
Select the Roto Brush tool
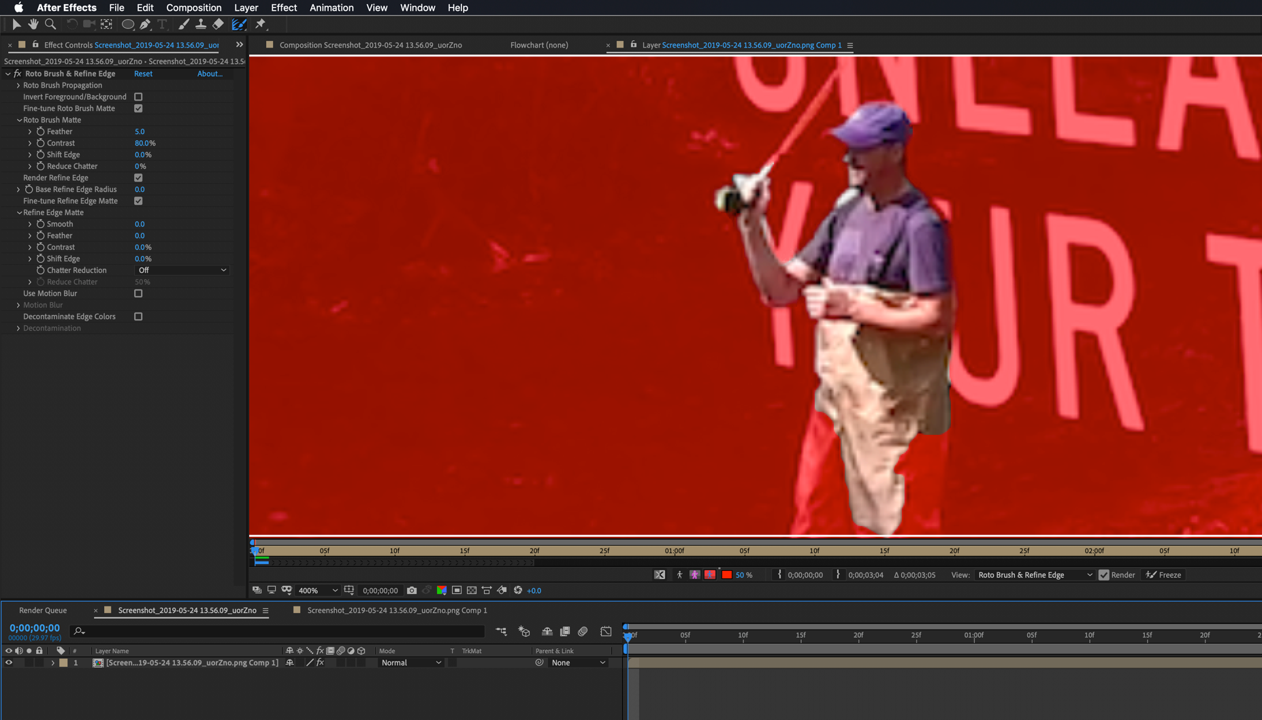click(238, 24)
